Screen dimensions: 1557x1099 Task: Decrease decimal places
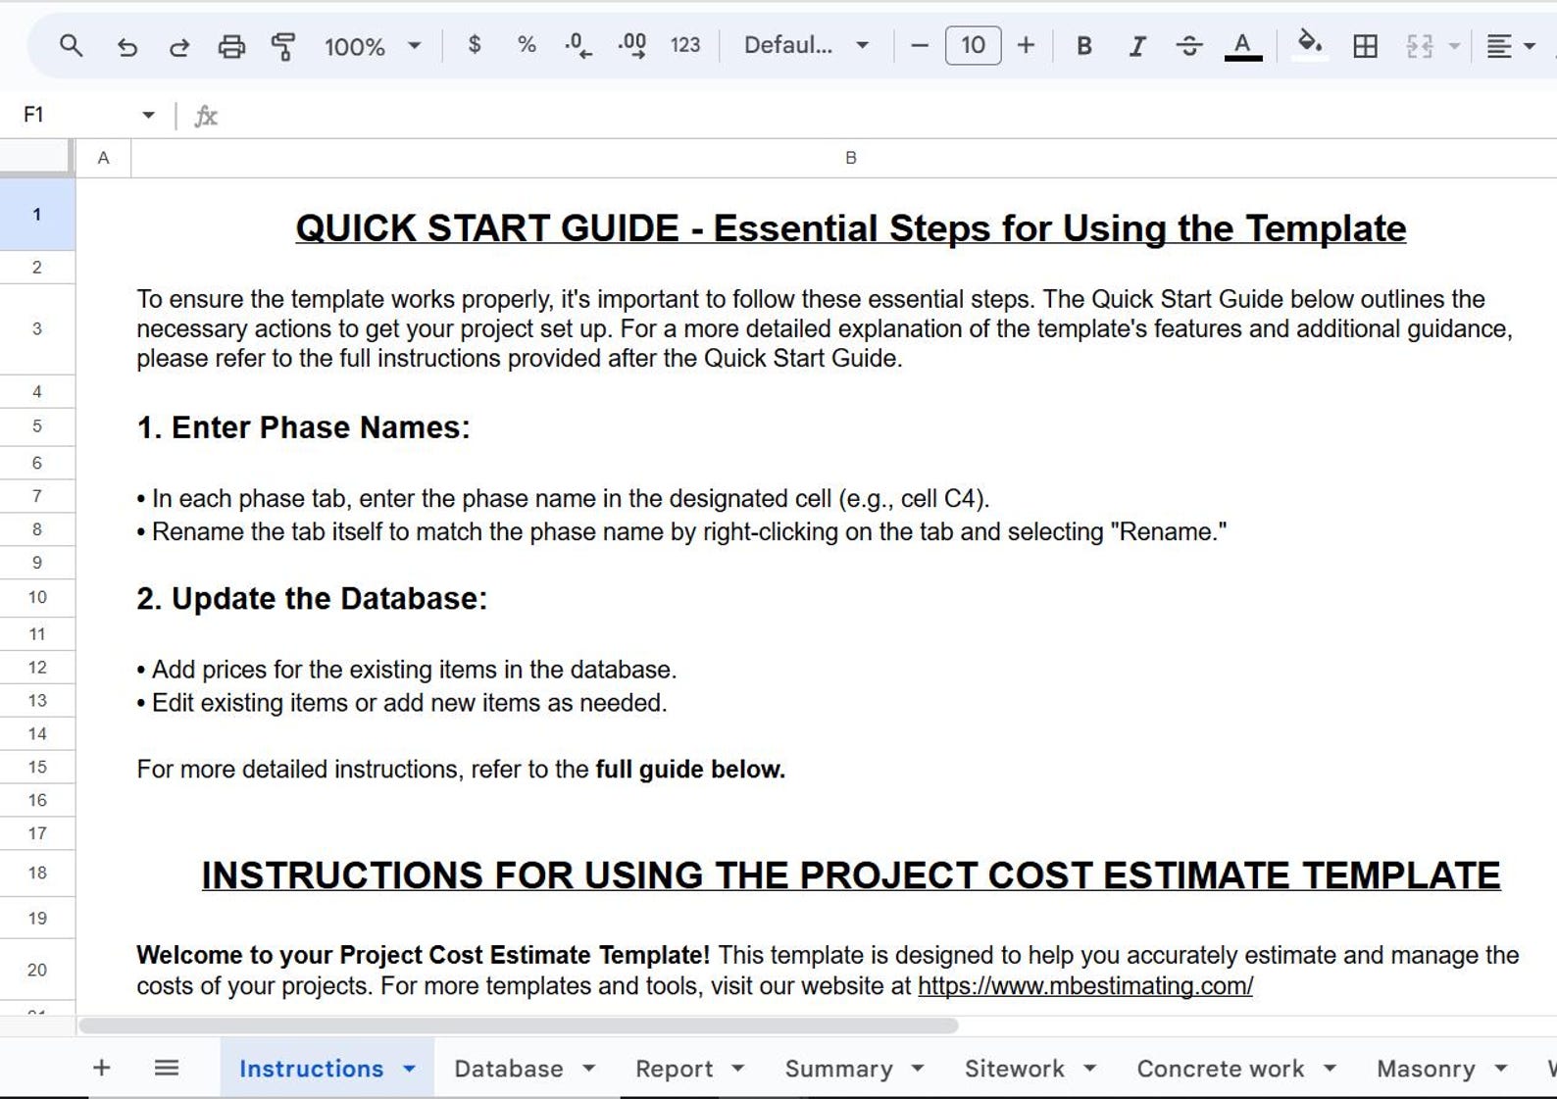578,45
